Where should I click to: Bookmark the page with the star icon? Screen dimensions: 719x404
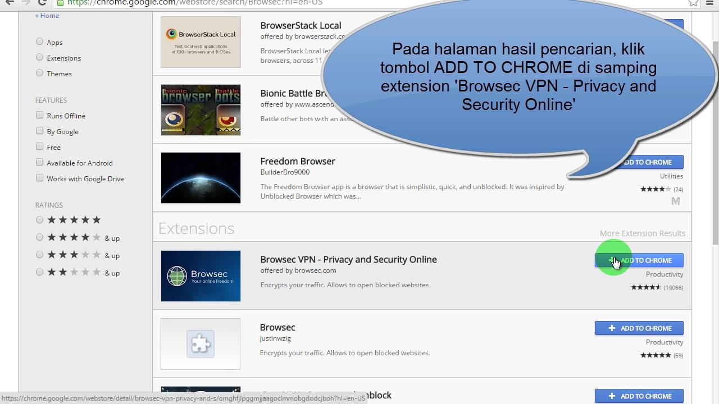(694, 2)
